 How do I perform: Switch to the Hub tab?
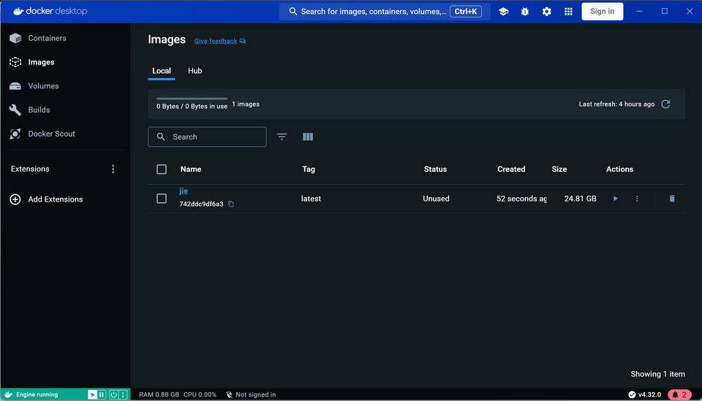(x=195, y=71)
